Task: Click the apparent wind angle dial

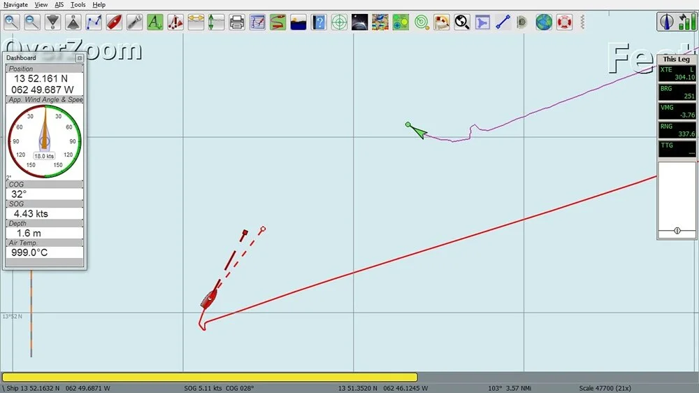Action: point(45,141)
